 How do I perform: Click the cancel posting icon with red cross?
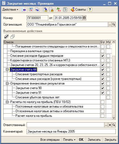(51, 10)
